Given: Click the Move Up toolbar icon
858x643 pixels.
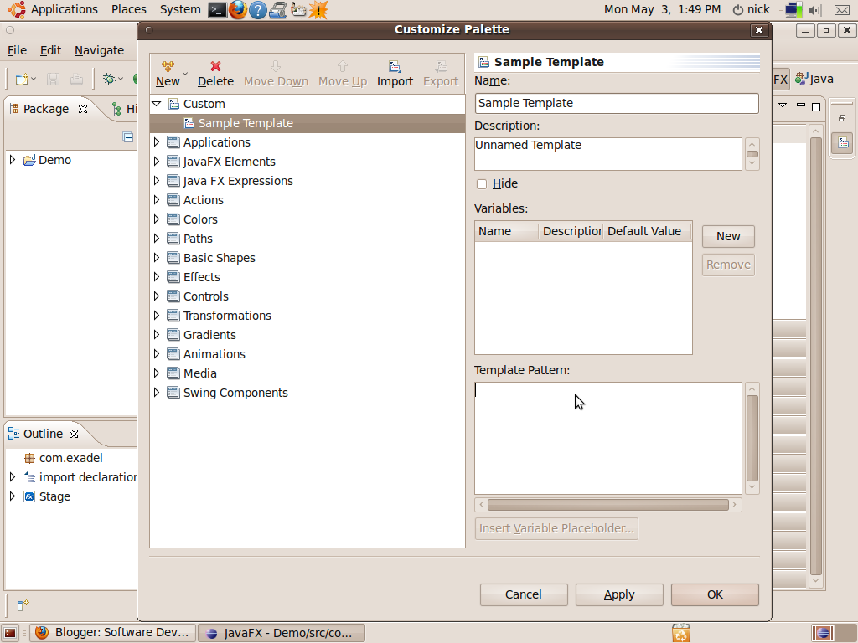Looking at the screenshot, I should click(x=342, y=65).
